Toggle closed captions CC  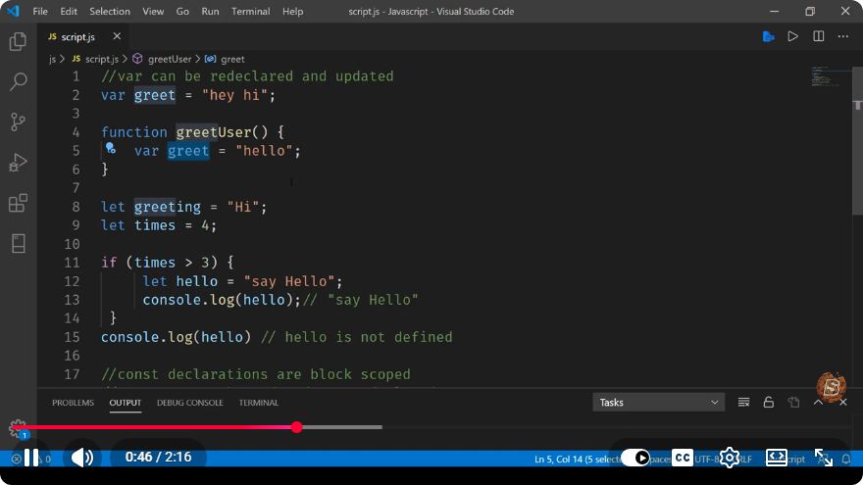tap(682, 458)
